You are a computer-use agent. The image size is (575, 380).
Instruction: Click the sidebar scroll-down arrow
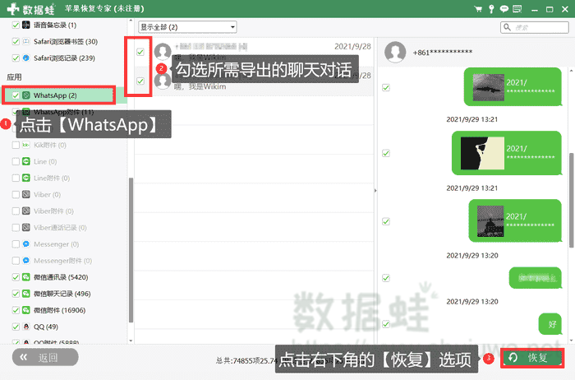click(131, 341)
